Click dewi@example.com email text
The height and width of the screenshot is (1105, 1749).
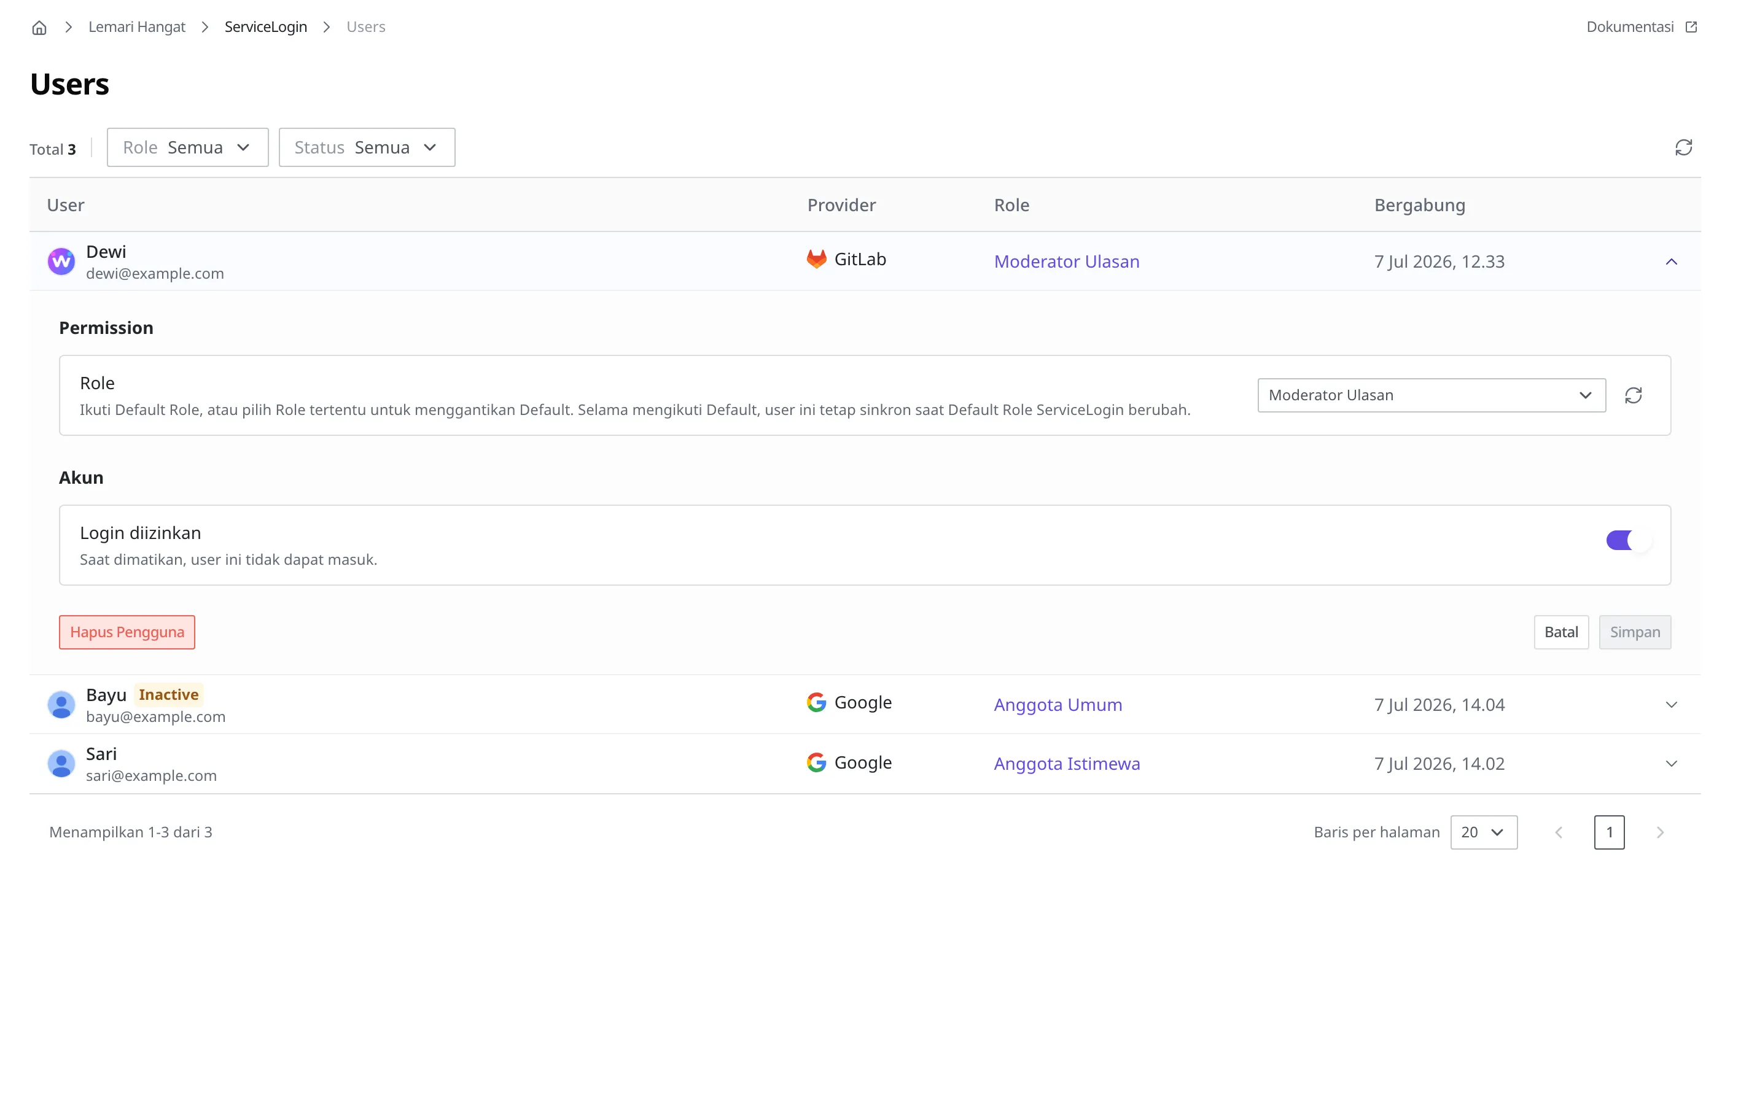pos(155,273)
